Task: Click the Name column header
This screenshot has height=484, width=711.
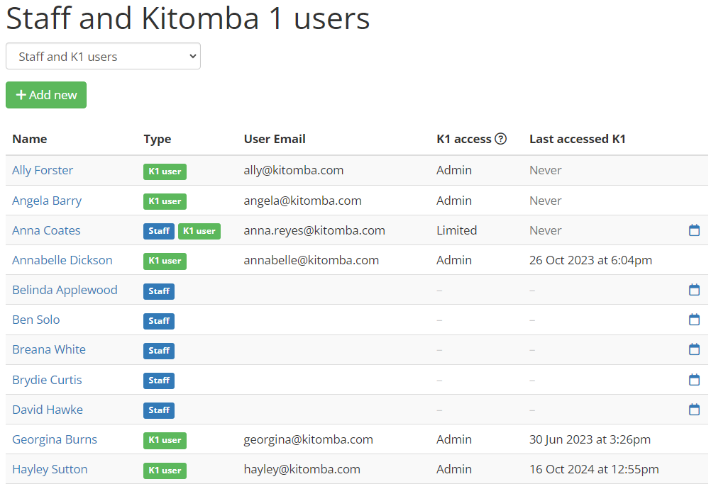Action: tap(30, 139)
